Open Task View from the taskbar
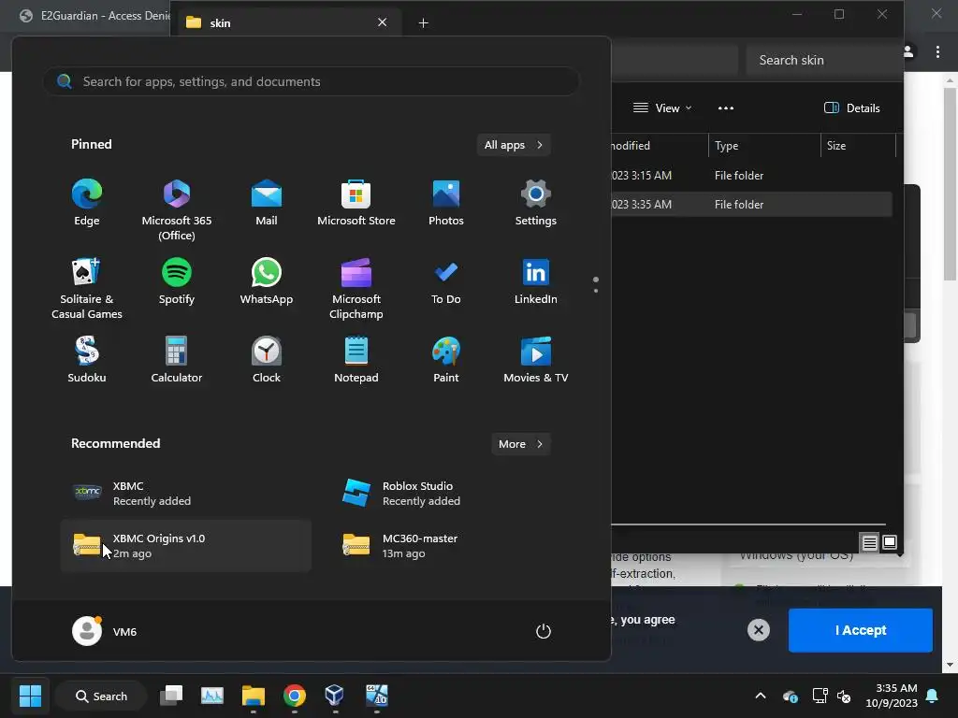The image size is (958, 718). (171, 696)
